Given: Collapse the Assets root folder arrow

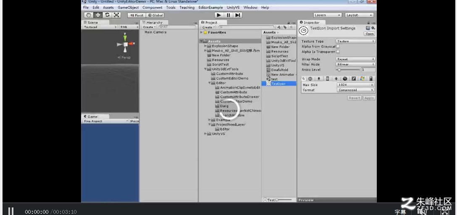Looking at the screenshot, I should (x=201, y=42).
